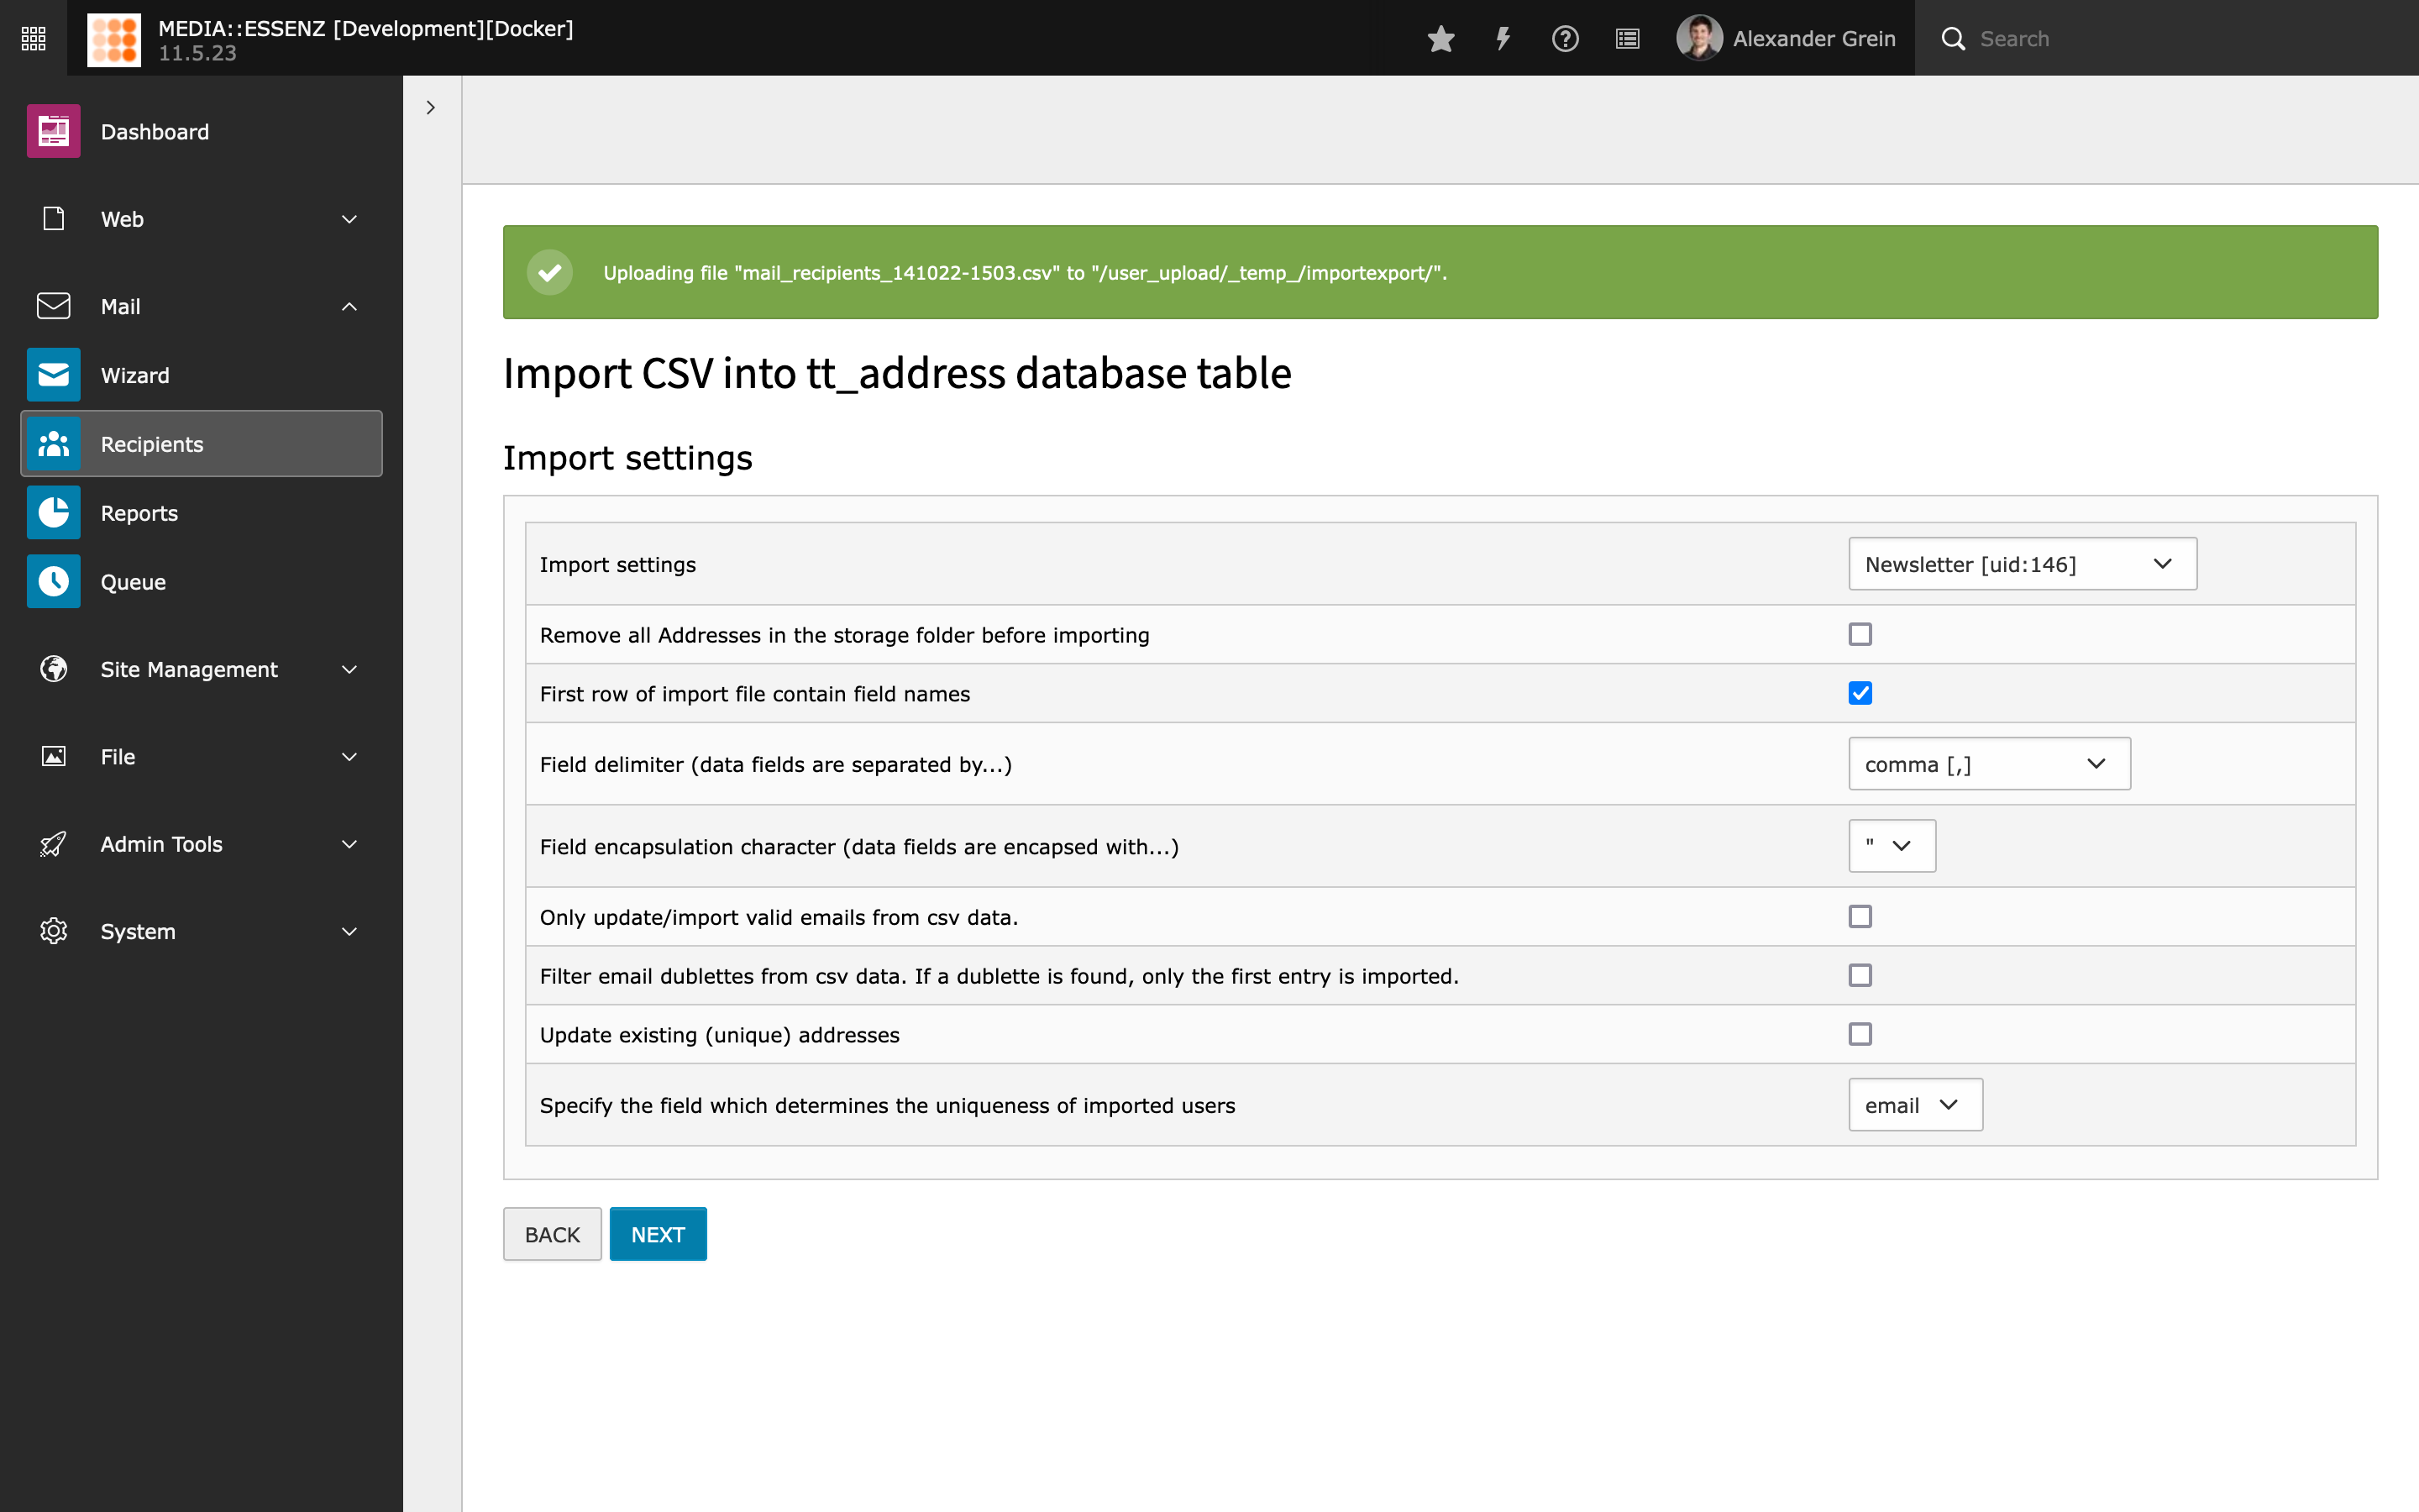2419x1512 pixels.
Task: Open the uniqueness field email dropdown
Action: 1914,1105
